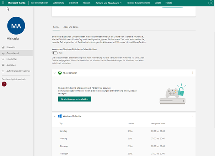The width and height of the screenshot is (215, 156).
Task: Click the Xbox logo icon
Action: click(60, 73)
